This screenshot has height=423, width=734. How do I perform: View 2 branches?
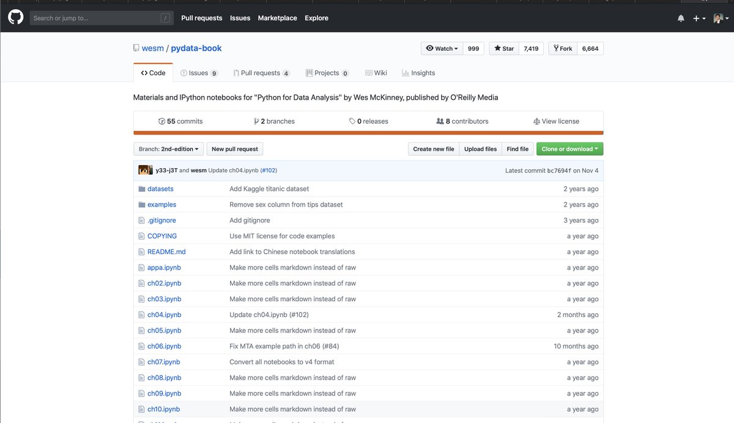click(x=274, y=121)
